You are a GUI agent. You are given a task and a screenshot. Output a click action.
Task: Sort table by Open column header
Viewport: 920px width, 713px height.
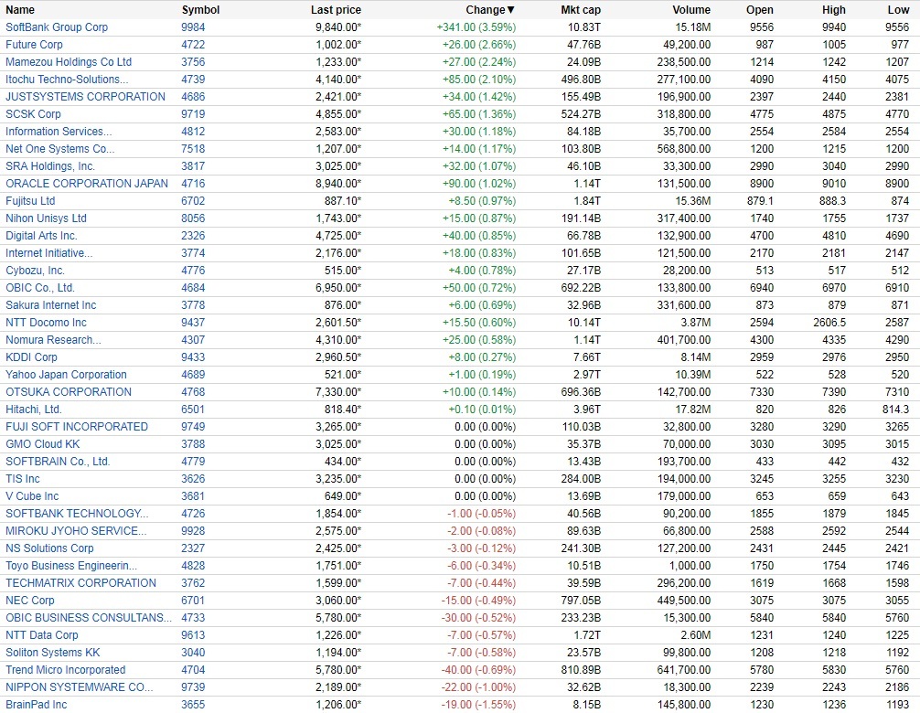[x=759, y=10]
